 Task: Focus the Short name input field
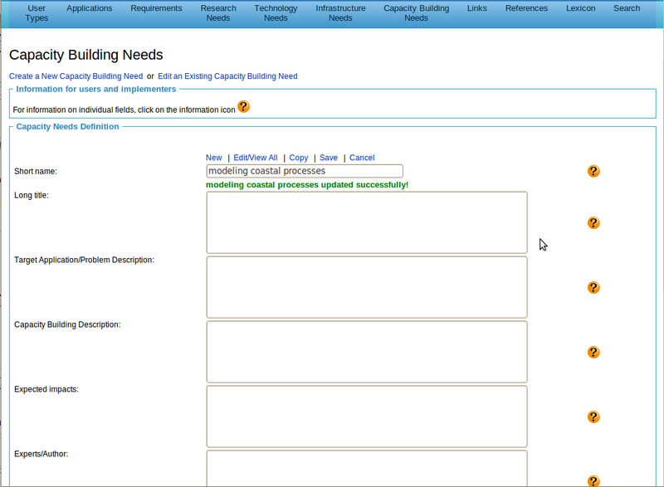[304, 171]
